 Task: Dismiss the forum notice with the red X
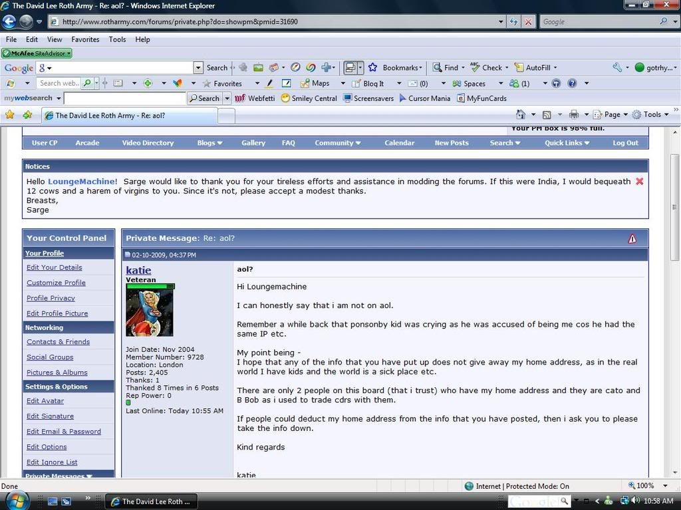point(639,181)
